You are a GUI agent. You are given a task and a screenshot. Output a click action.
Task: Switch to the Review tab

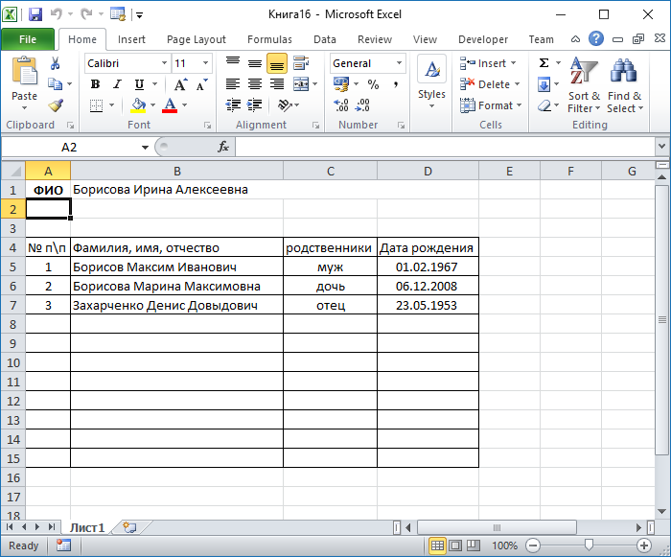click(x=375, y=39)
